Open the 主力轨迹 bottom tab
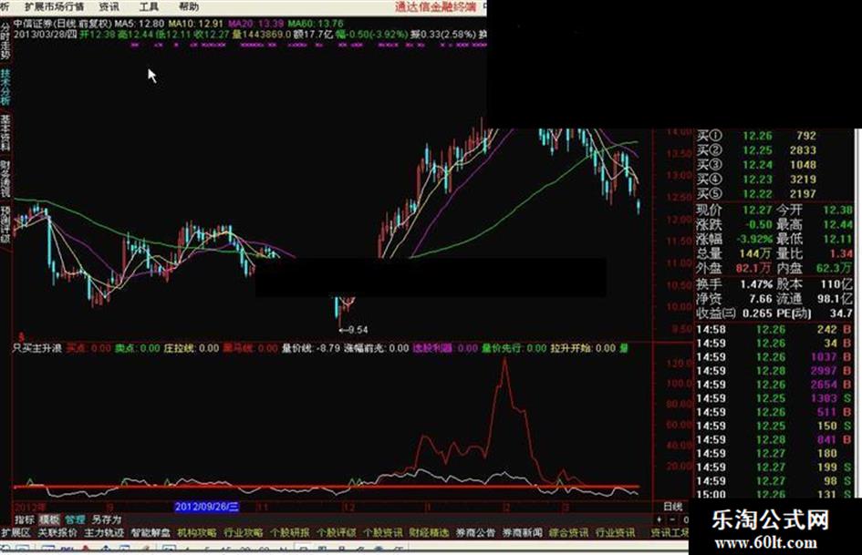Screen dimensions: 862x555 pos(104,532)
